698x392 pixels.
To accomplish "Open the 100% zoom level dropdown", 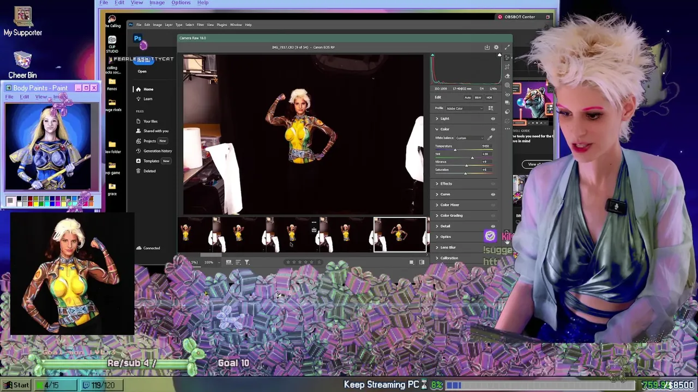I will [212, 262].
